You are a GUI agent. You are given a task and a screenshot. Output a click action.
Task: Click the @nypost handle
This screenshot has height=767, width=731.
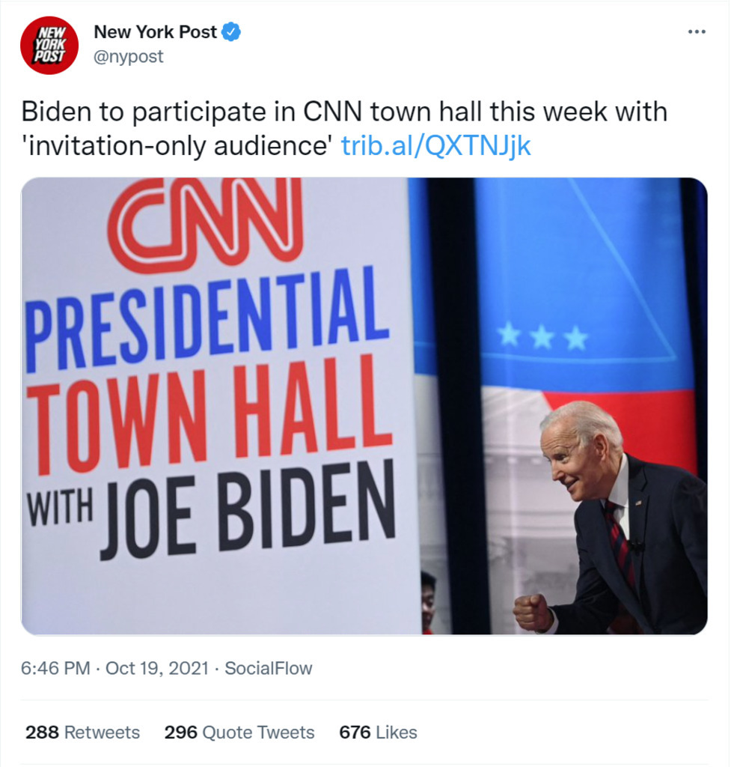(128, 56)
